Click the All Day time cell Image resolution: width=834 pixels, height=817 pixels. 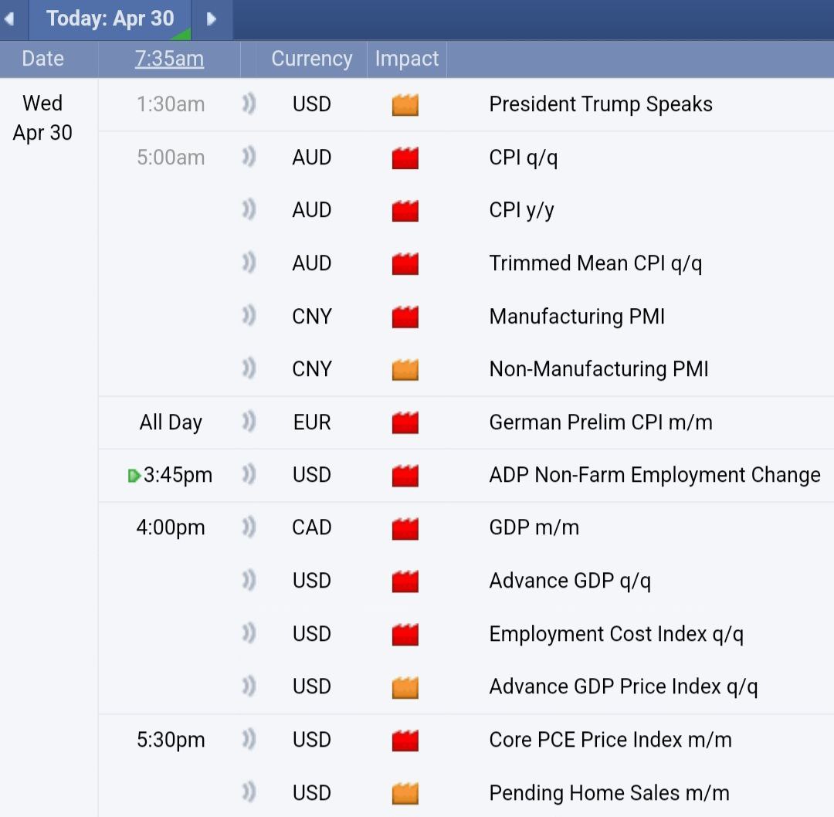click(x=171, y=422)
